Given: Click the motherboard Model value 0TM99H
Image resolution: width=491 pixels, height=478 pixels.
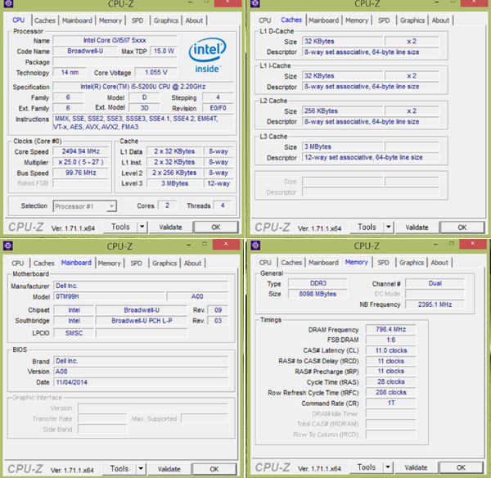Looking at the screenshot, I should 109,296.
